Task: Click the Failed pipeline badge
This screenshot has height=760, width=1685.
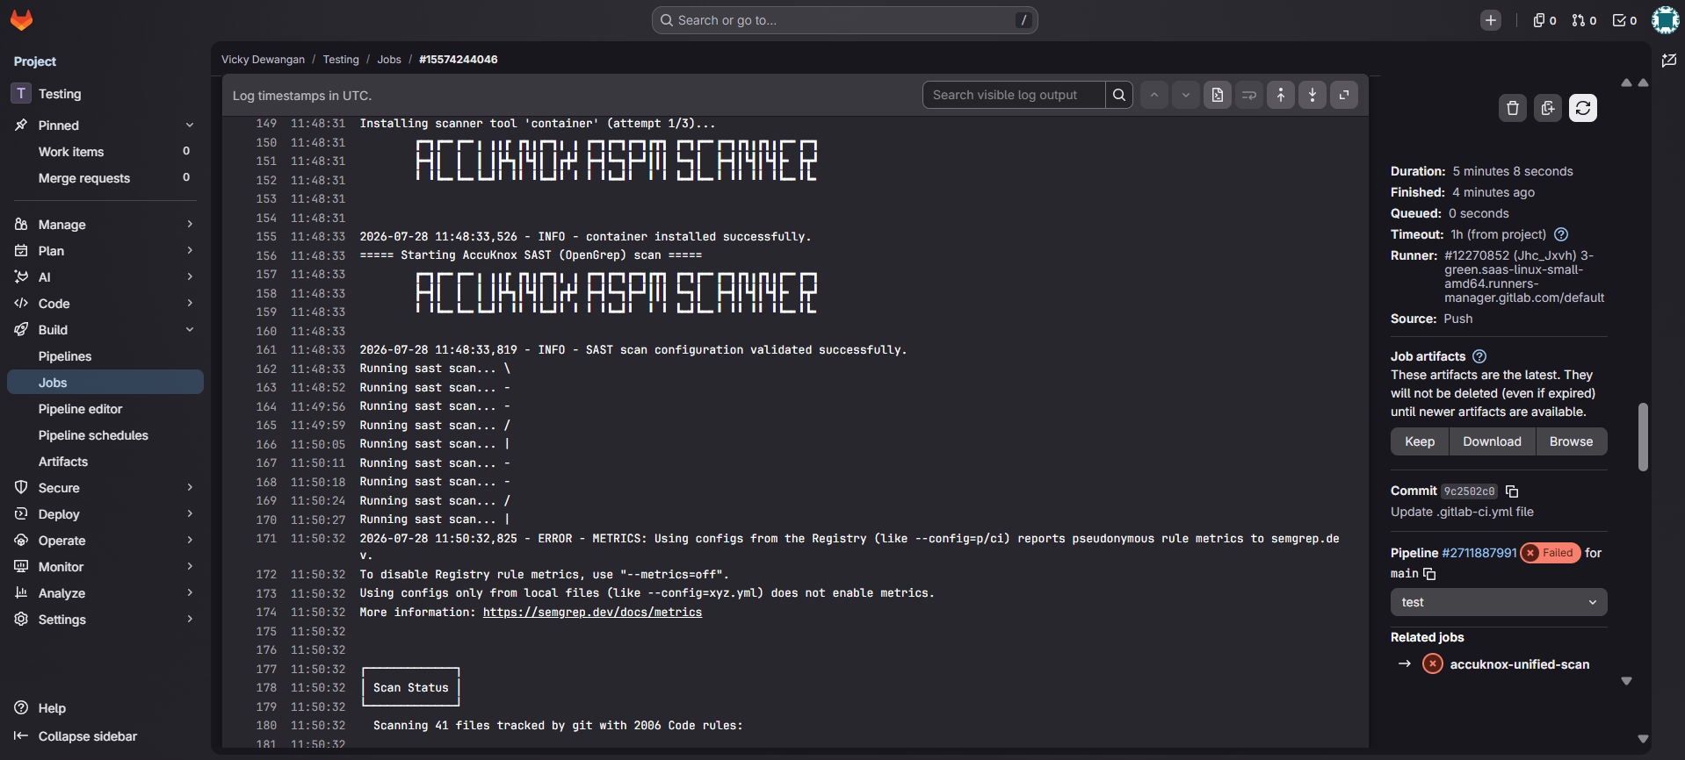Action: (x=1551, y=553)
